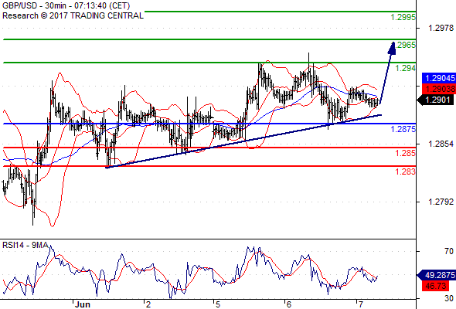Click the red 1.29038 price tag

click(439, 89)
